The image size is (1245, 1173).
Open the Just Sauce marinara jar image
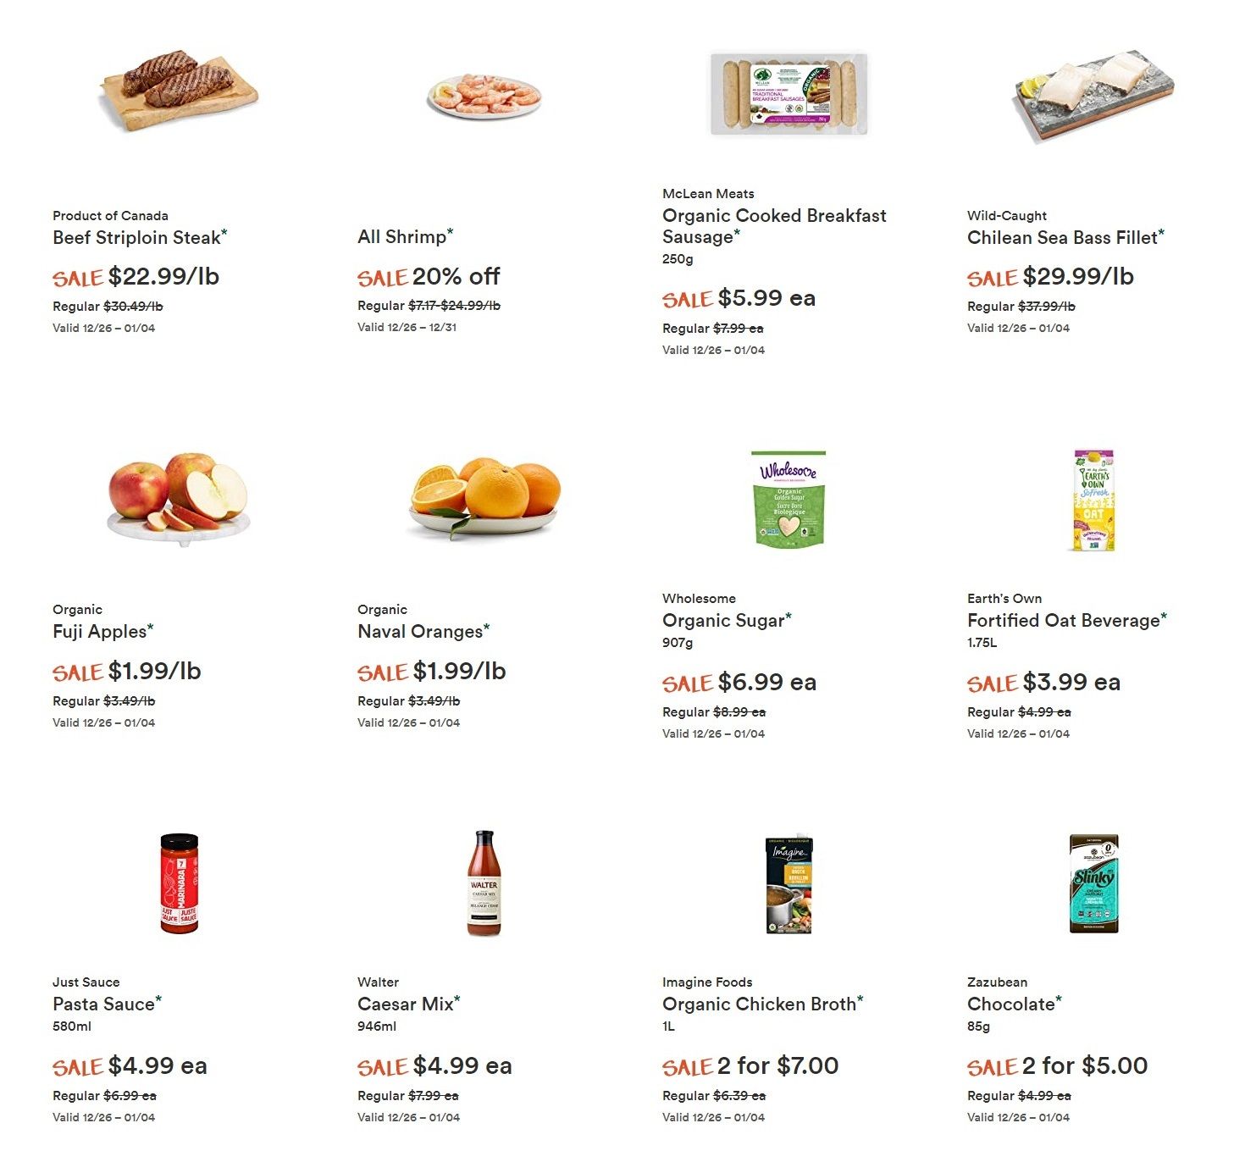(179, 883)
